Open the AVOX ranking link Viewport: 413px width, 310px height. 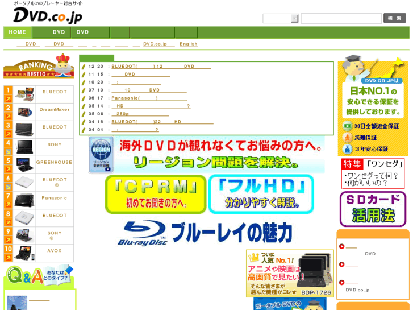coord(55,251)
